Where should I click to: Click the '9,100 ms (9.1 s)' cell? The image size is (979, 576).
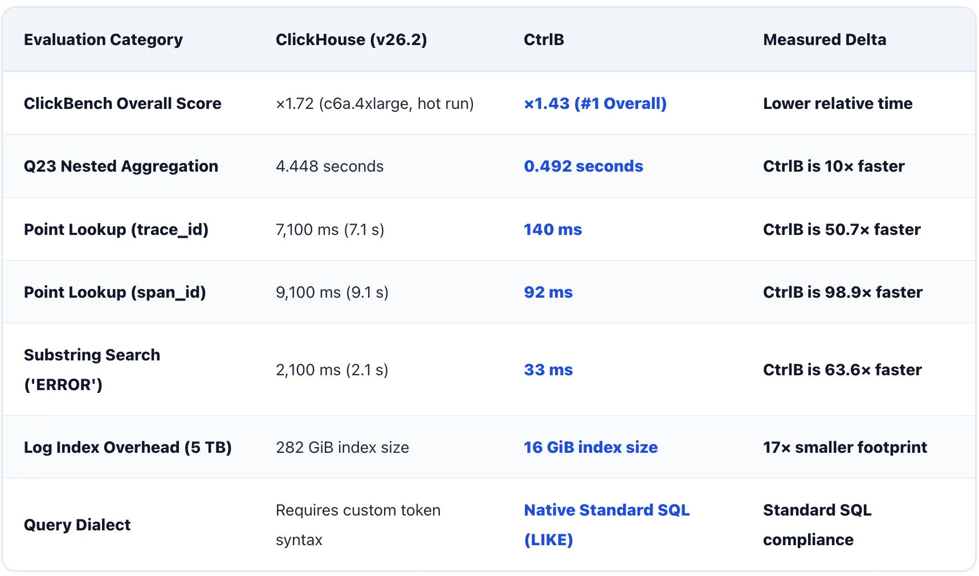[x=332, y=292]
